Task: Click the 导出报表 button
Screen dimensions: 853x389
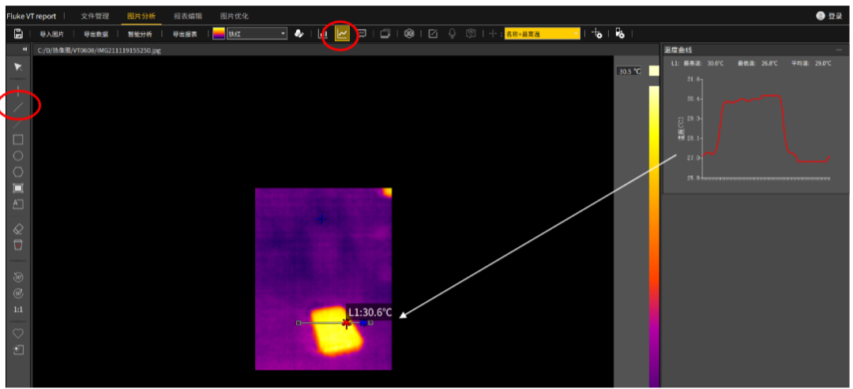Action: [185, 34]
